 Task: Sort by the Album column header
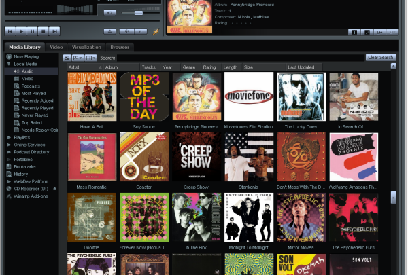(121, 67)
